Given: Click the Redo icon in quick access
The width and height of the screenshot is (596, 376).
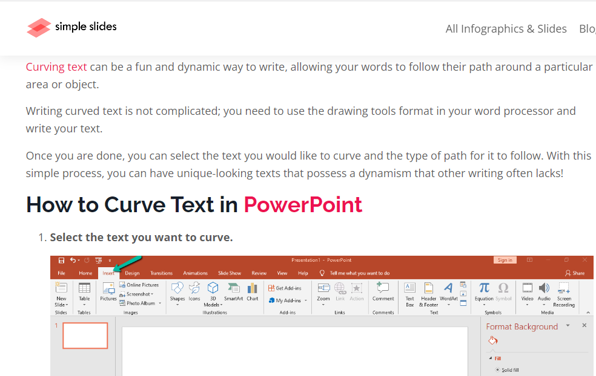Looking at the screenshot, I should pos(87,261).
